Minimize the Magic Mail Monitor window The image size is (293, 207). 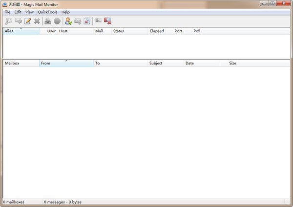click(264, 3)
